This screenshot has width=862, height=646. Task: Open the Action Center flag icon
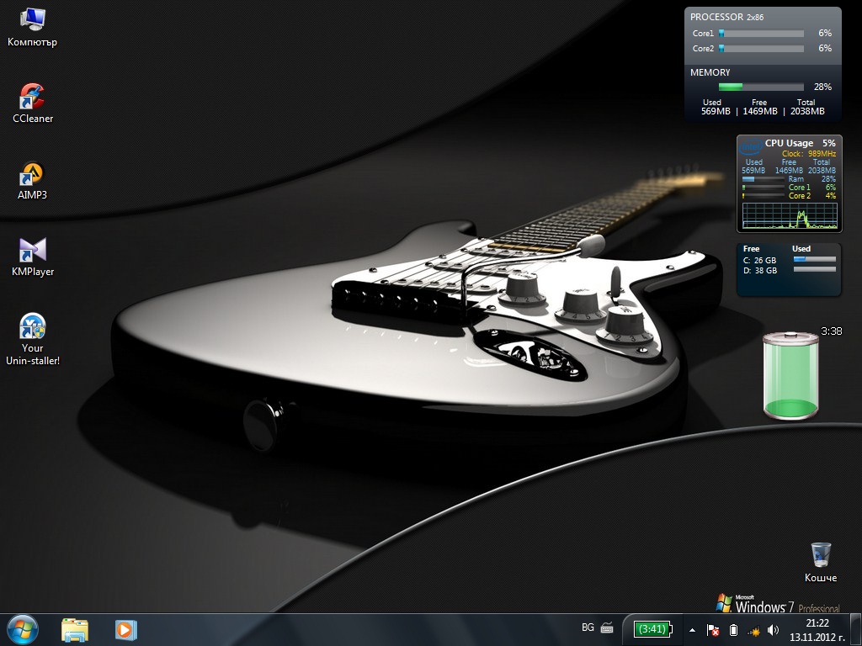(x=713, y=630)
